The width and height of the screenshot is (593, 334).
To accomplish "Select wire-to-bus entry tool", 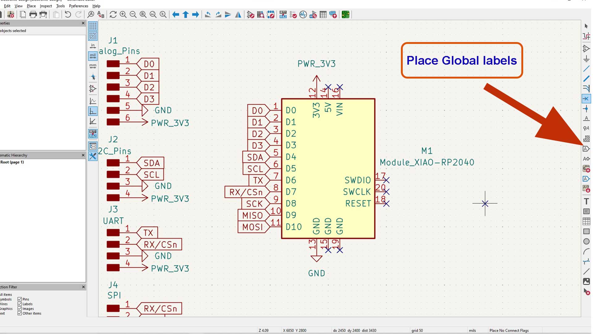I will (586, 88).
